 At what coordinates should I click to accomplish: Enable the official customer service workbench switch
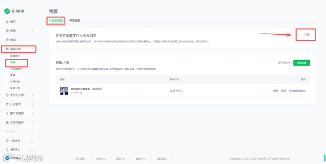tap(306, 35)
